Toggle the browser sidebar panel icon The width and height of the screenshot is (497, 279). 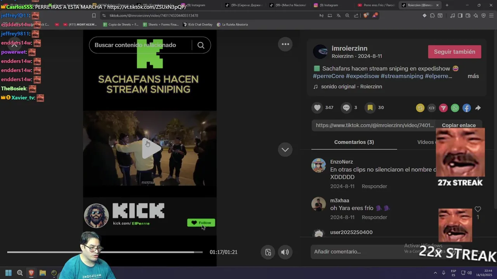click(x=460, y=15)
